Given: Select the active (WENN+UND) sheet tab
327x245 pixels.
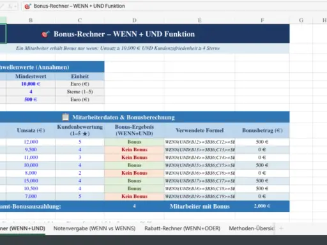Looking at the screenshot, I should click(22, 228).
